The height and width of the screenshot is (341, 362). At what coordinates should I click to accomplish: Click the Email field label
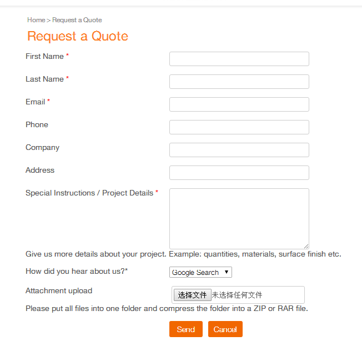click(36, 102)
